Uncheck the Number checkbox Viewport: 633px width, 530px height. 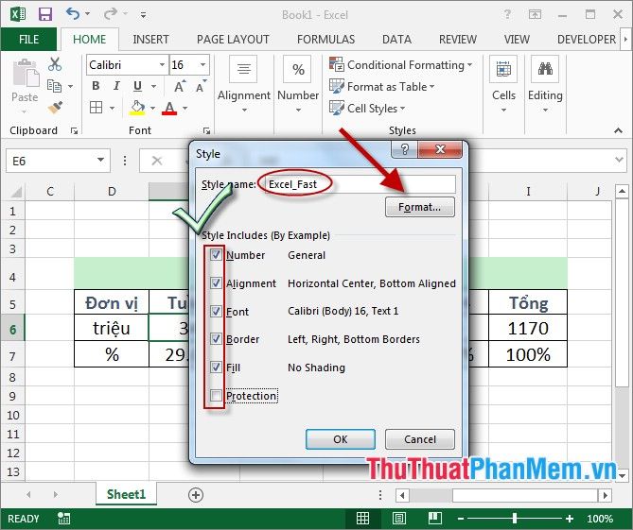[216, 255]
